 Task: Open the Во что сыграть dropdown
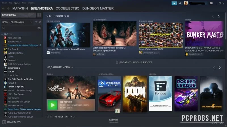tap(74, 117)
